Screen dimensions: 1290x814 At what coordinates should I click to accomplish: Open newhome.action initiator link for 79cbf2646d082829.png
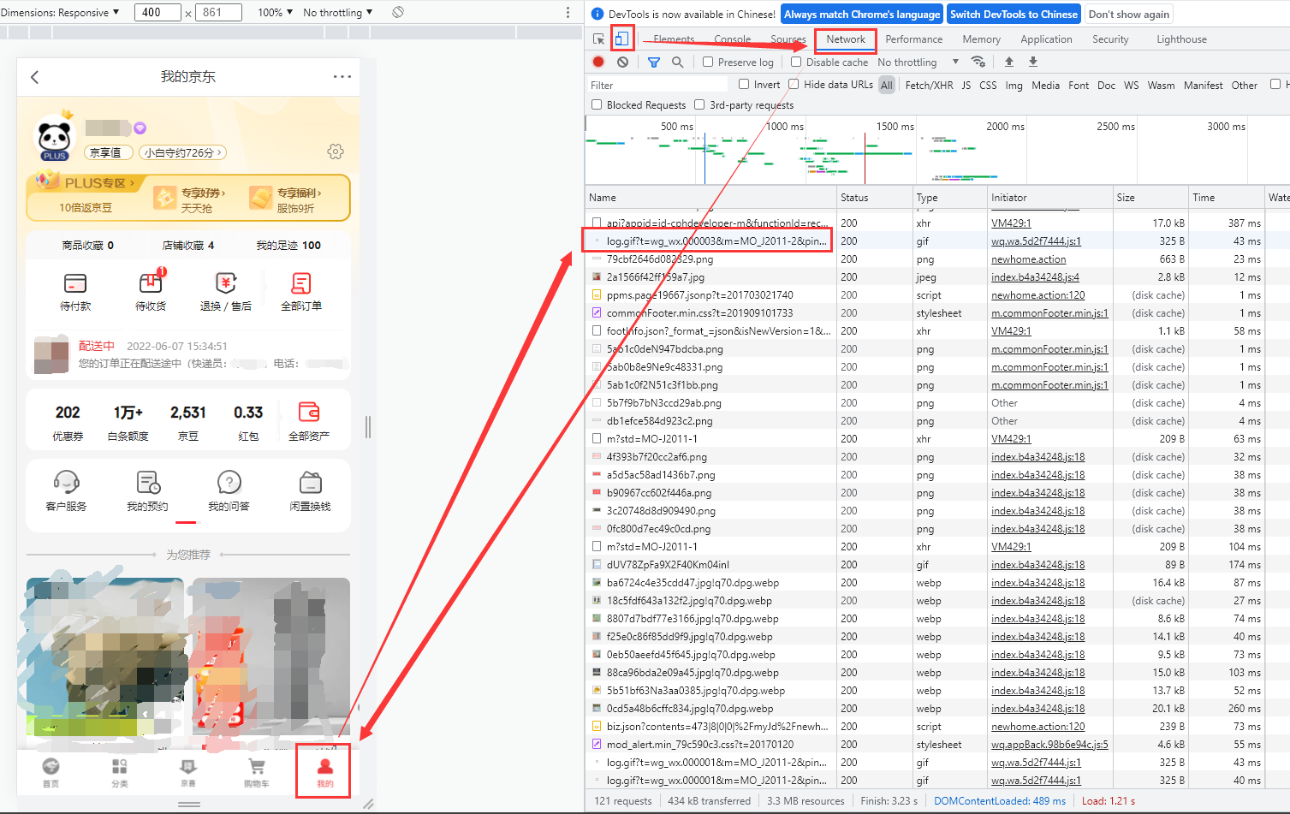click(x=1028, y=259)
